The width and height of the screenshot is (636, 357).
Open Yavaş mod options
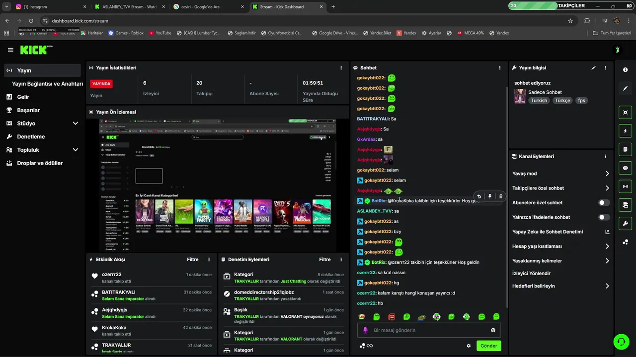(561, 174)
